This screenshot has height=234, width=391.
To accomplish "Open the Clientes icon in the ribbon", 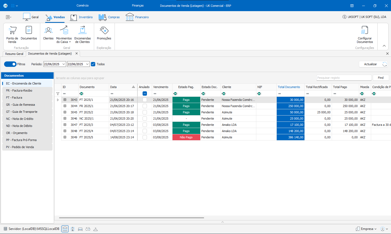I will (48, 33).
